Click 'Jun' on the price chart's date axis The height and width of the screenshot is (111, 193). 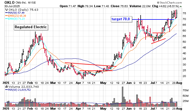point(129,83)
